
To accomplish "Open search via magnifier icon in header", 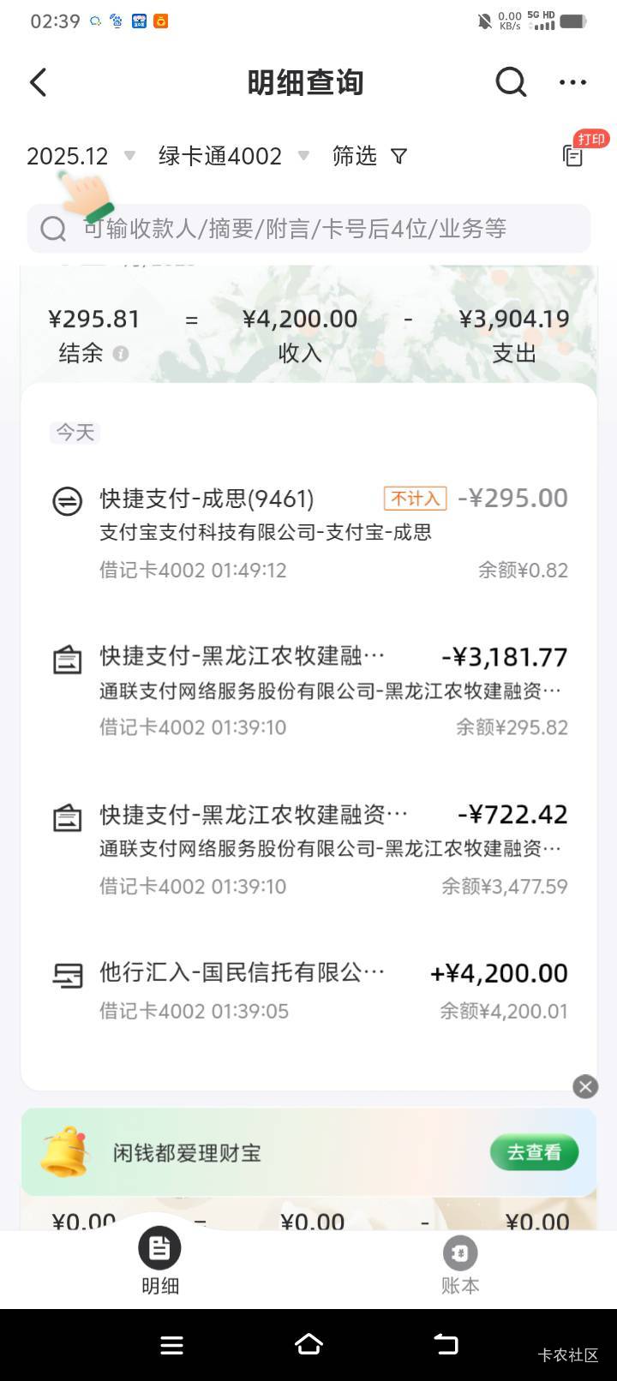I will tap(511, 83).
